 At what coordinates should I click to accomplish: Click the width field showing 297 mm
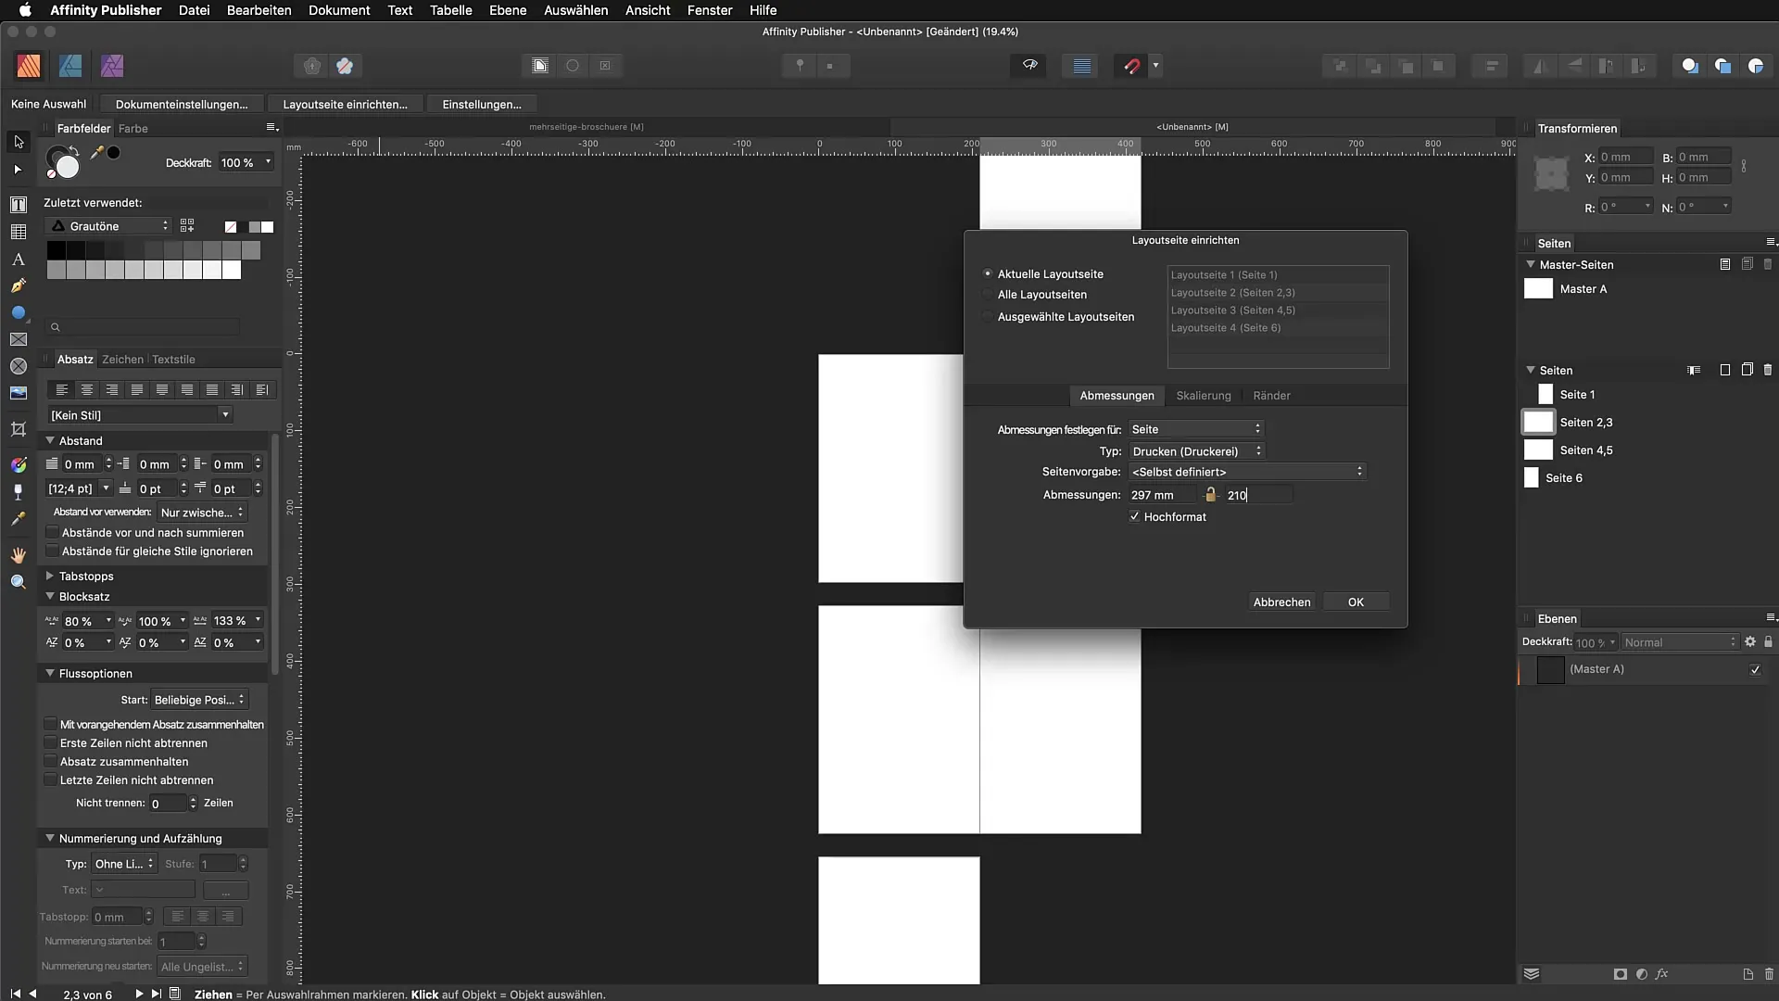1161,495
